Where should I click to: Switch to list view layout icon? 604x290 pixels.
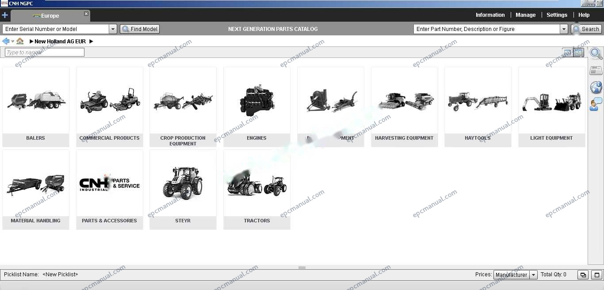(x=568, y=53)
